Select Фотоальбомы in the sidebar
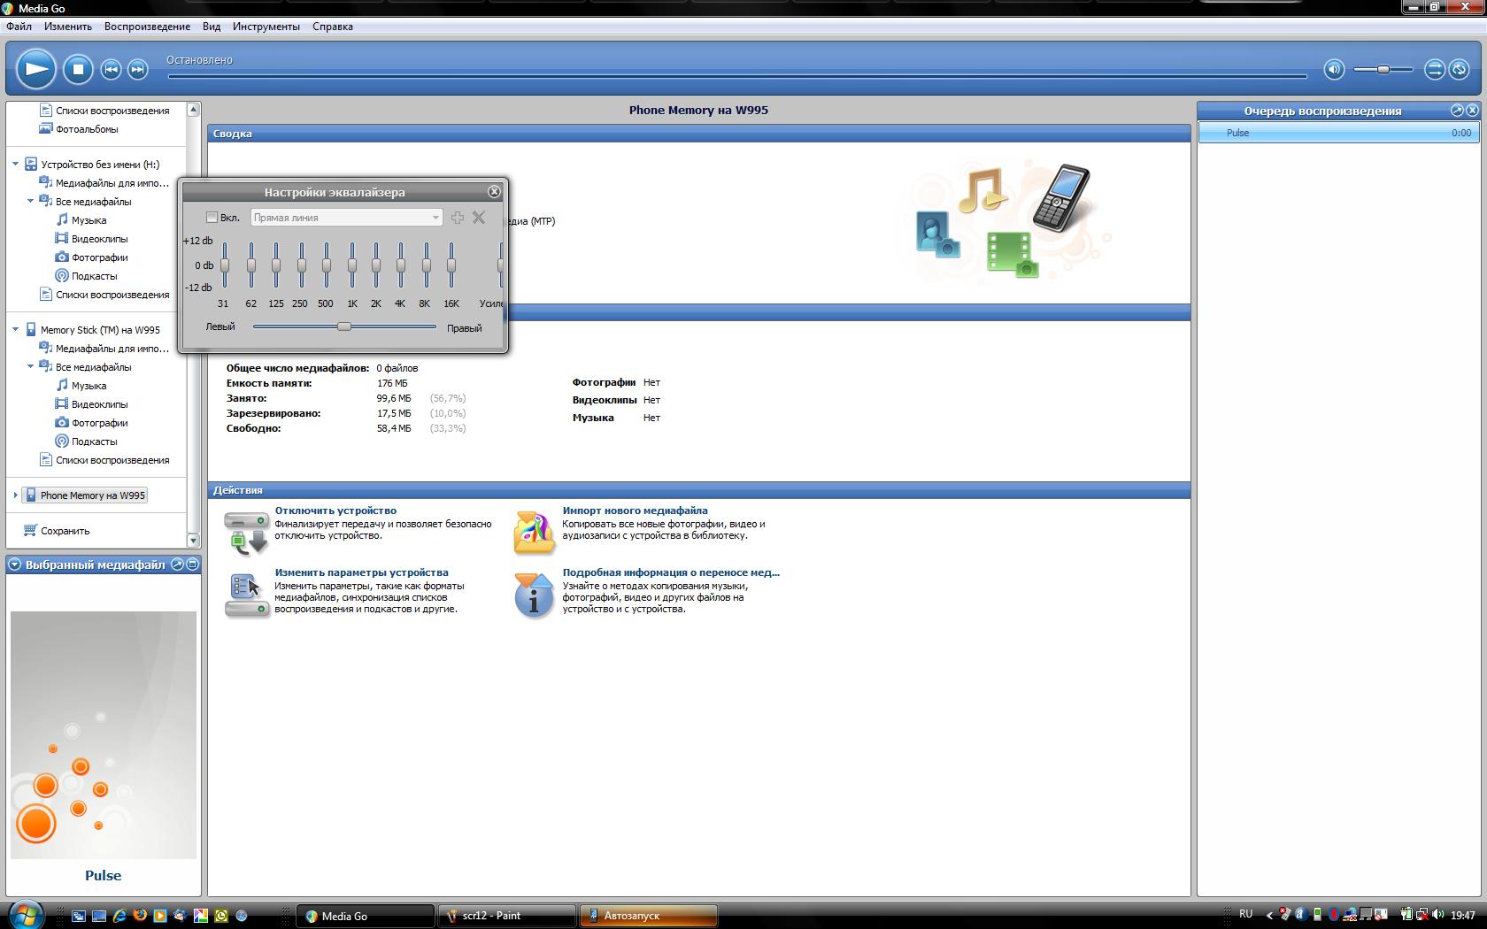 [x=87, y=129]
